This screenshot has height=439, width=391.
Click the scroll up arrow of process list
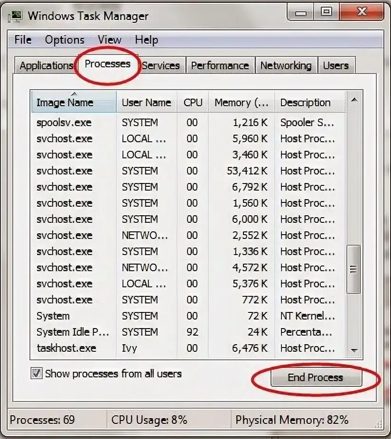pos(354,100)
